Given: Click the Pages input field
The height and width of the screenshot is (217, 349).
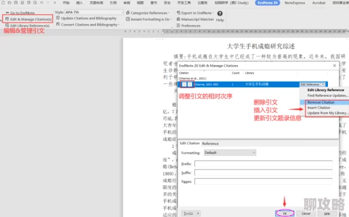Looking at the screenshot, I should click(263, 181).
